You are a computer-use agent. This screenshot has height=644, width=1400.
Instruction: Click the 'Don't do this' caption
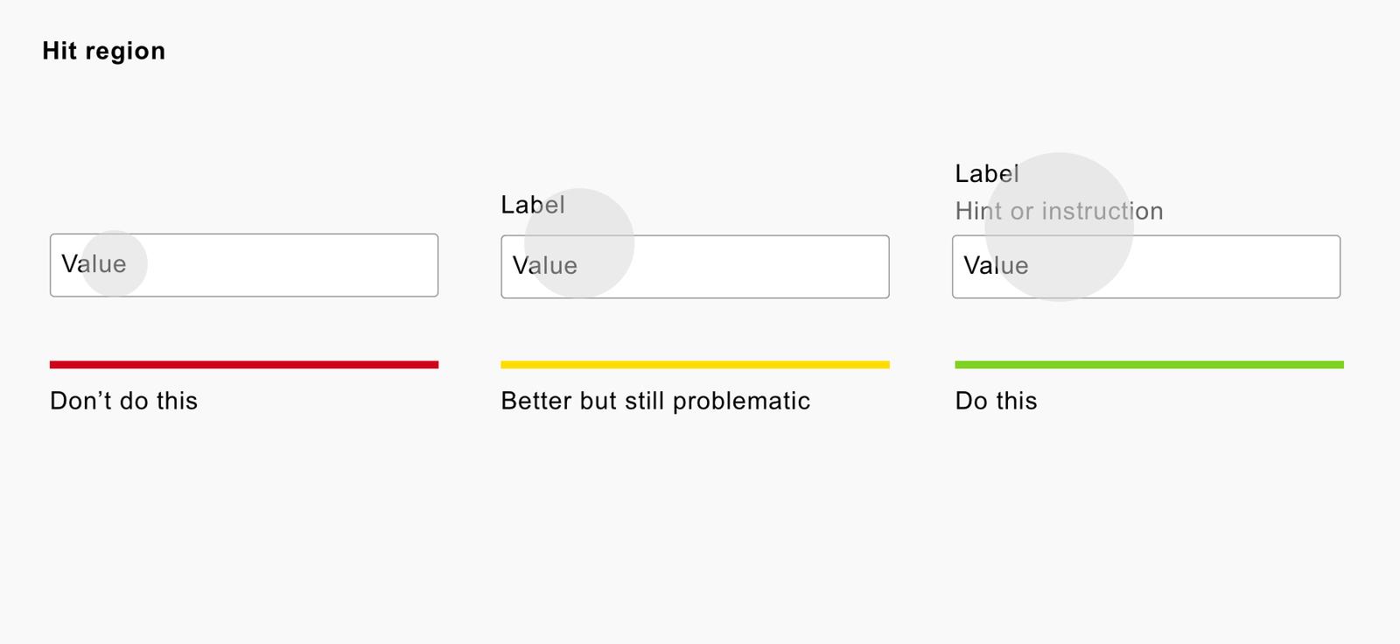(123, 401)
